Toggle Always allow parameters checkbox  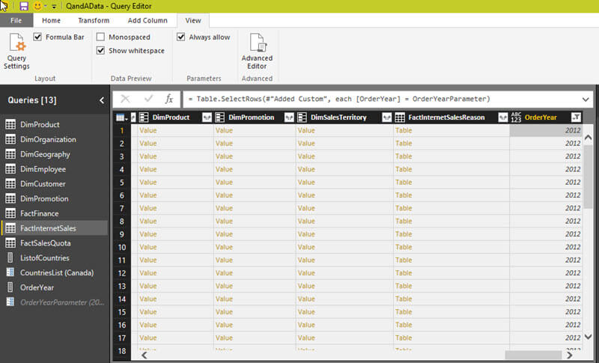pyautogui.click(x=180, y=37)
